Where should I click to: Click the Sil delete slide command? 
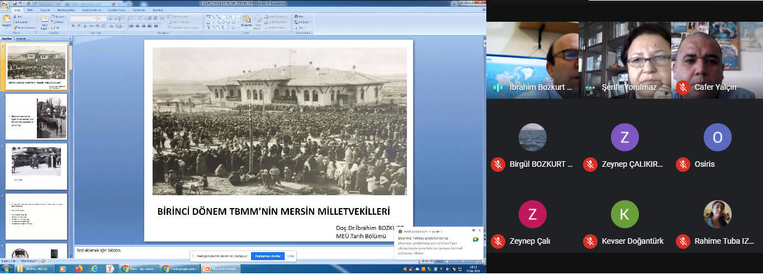(55, 27)
